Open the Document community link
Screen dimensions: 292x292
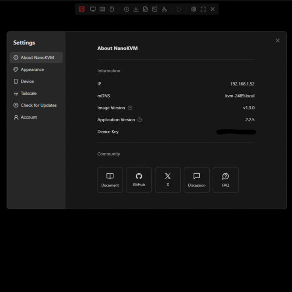coord(110,180)
